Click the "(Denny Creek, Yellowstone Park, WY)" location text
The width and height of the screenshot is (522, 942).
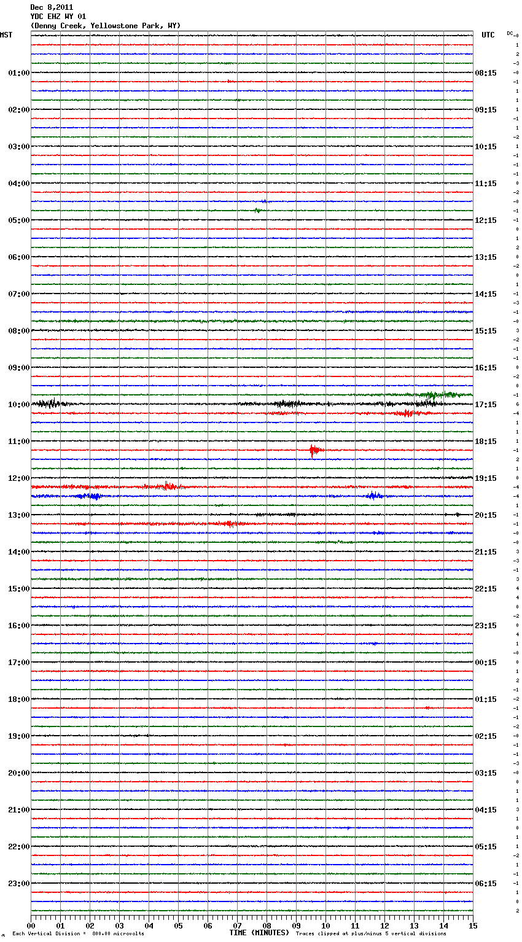106,26
